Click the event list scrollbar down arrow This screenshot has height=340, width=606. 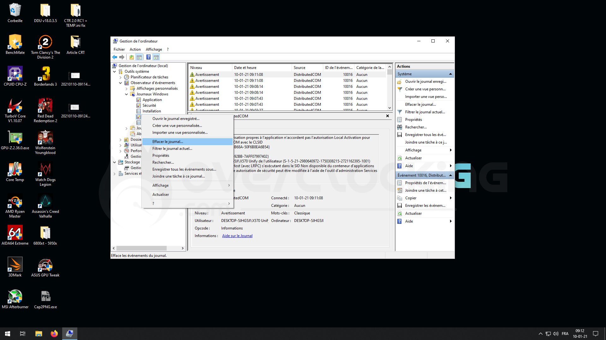390,108
